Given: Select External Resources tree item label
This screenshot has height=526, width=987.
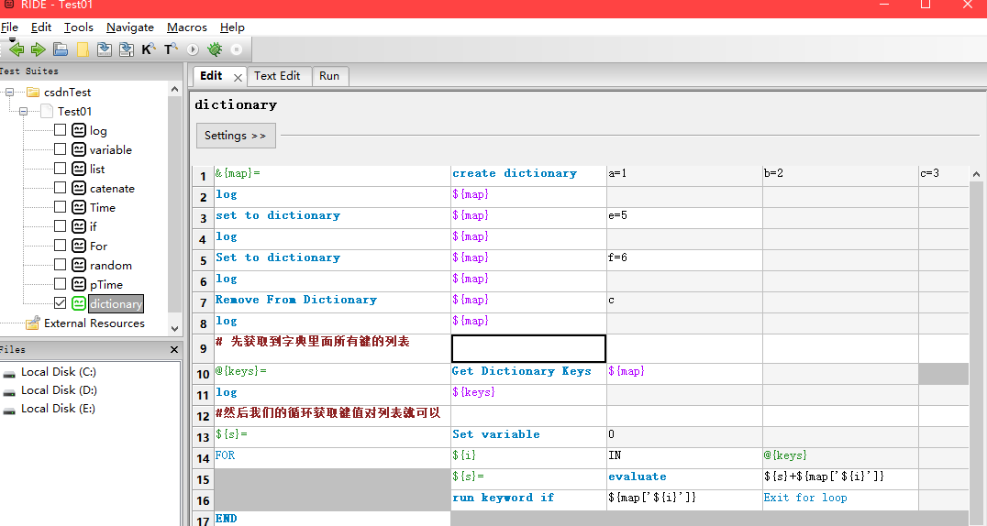Looking at the screenshot, I should (94, 323).
